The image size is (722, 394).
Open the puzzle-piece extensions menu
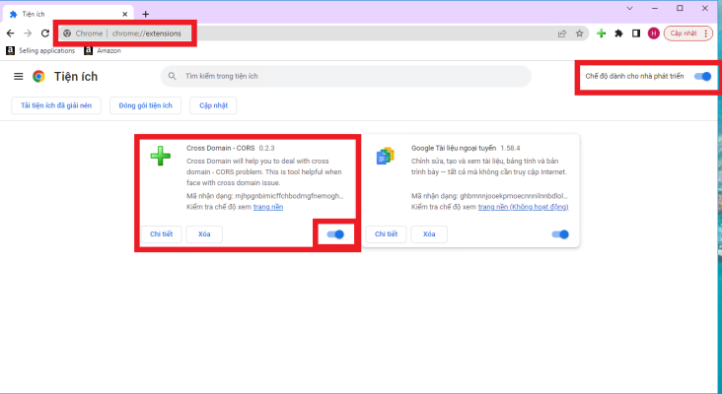coord(618,33)
